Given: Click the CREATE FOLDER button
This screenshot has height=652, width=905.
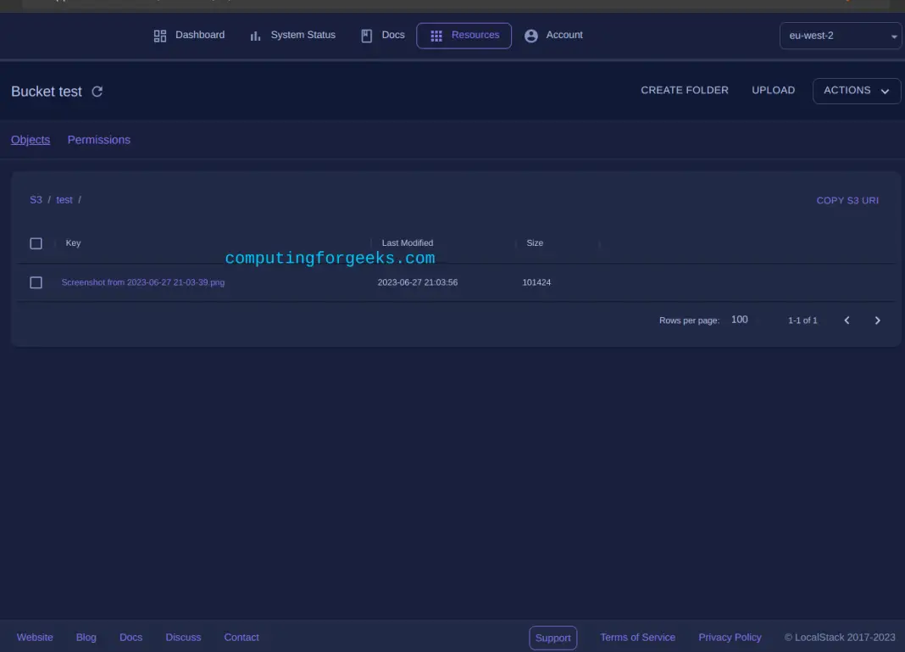Looking at the screenshot, I should 684,90.
